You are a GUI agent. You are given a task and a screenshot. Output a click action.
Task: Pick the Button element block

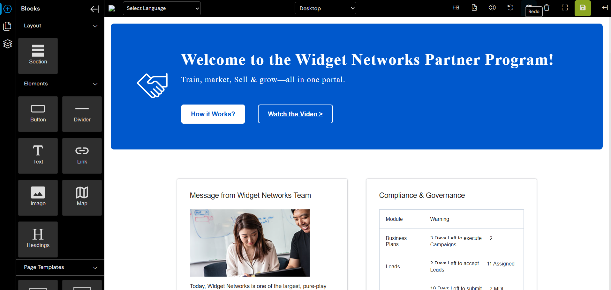38,114
